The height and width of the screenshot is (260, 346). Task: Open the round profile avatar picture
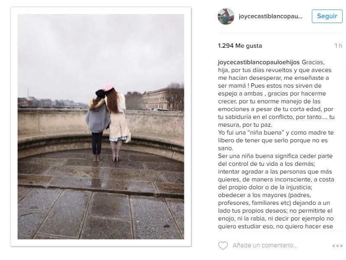coord(226,16)
